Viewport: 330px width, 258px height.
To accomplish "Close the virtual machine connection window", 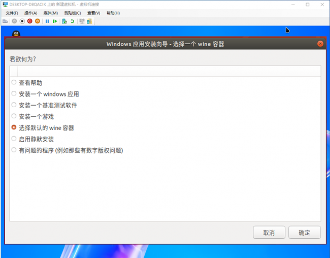I will pyautogui.click(x=322, y=5).
